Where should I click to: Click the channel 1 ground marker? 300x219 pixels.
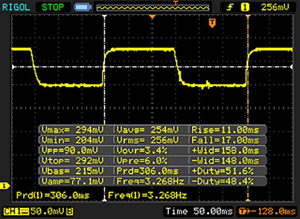[x=5, y=186]
